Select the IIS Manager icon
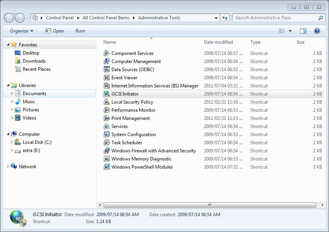 (106, 86)
